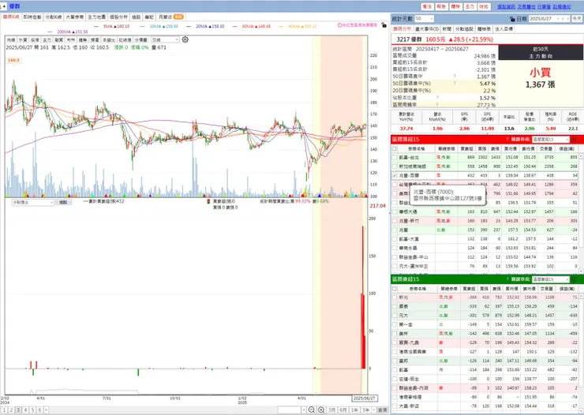
Task: Switch to 分點K線 tab
Action: pyautogui.click(x=54, y=17)
